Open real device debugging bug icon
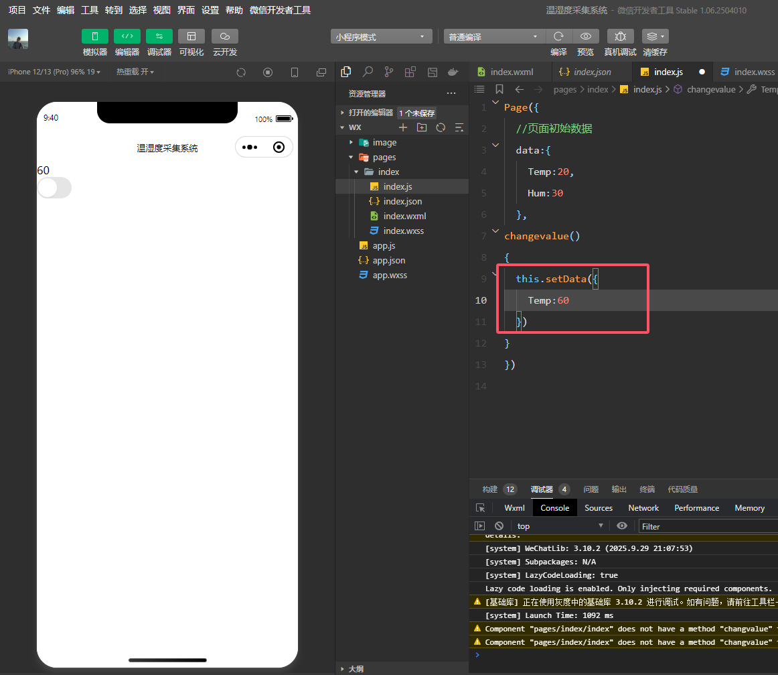Screen dimensions: 778x675 coord(620,36)
